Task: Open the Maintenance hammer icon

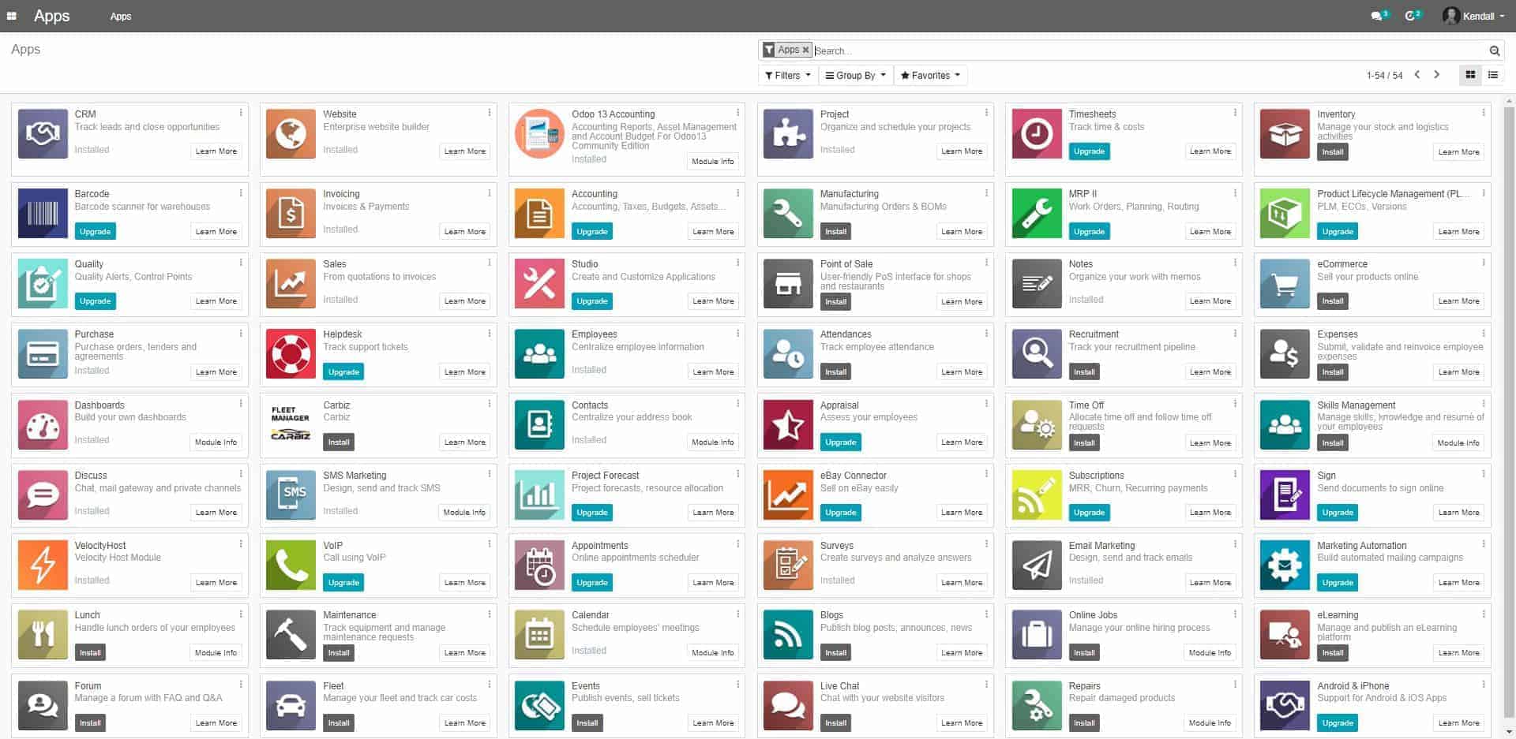Action: click(x=291, y=635)
